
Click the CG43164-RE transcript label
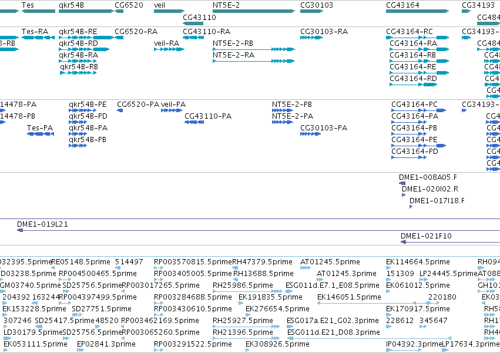413,67
